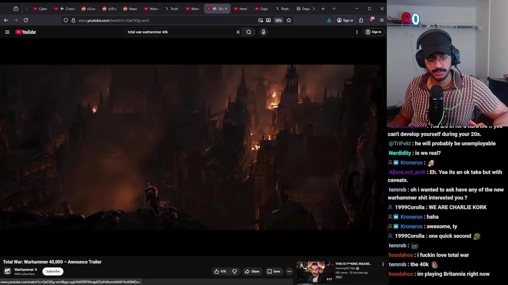Clear the YouTube search box text
Viewport: 508px width, 285px height.
238,32
